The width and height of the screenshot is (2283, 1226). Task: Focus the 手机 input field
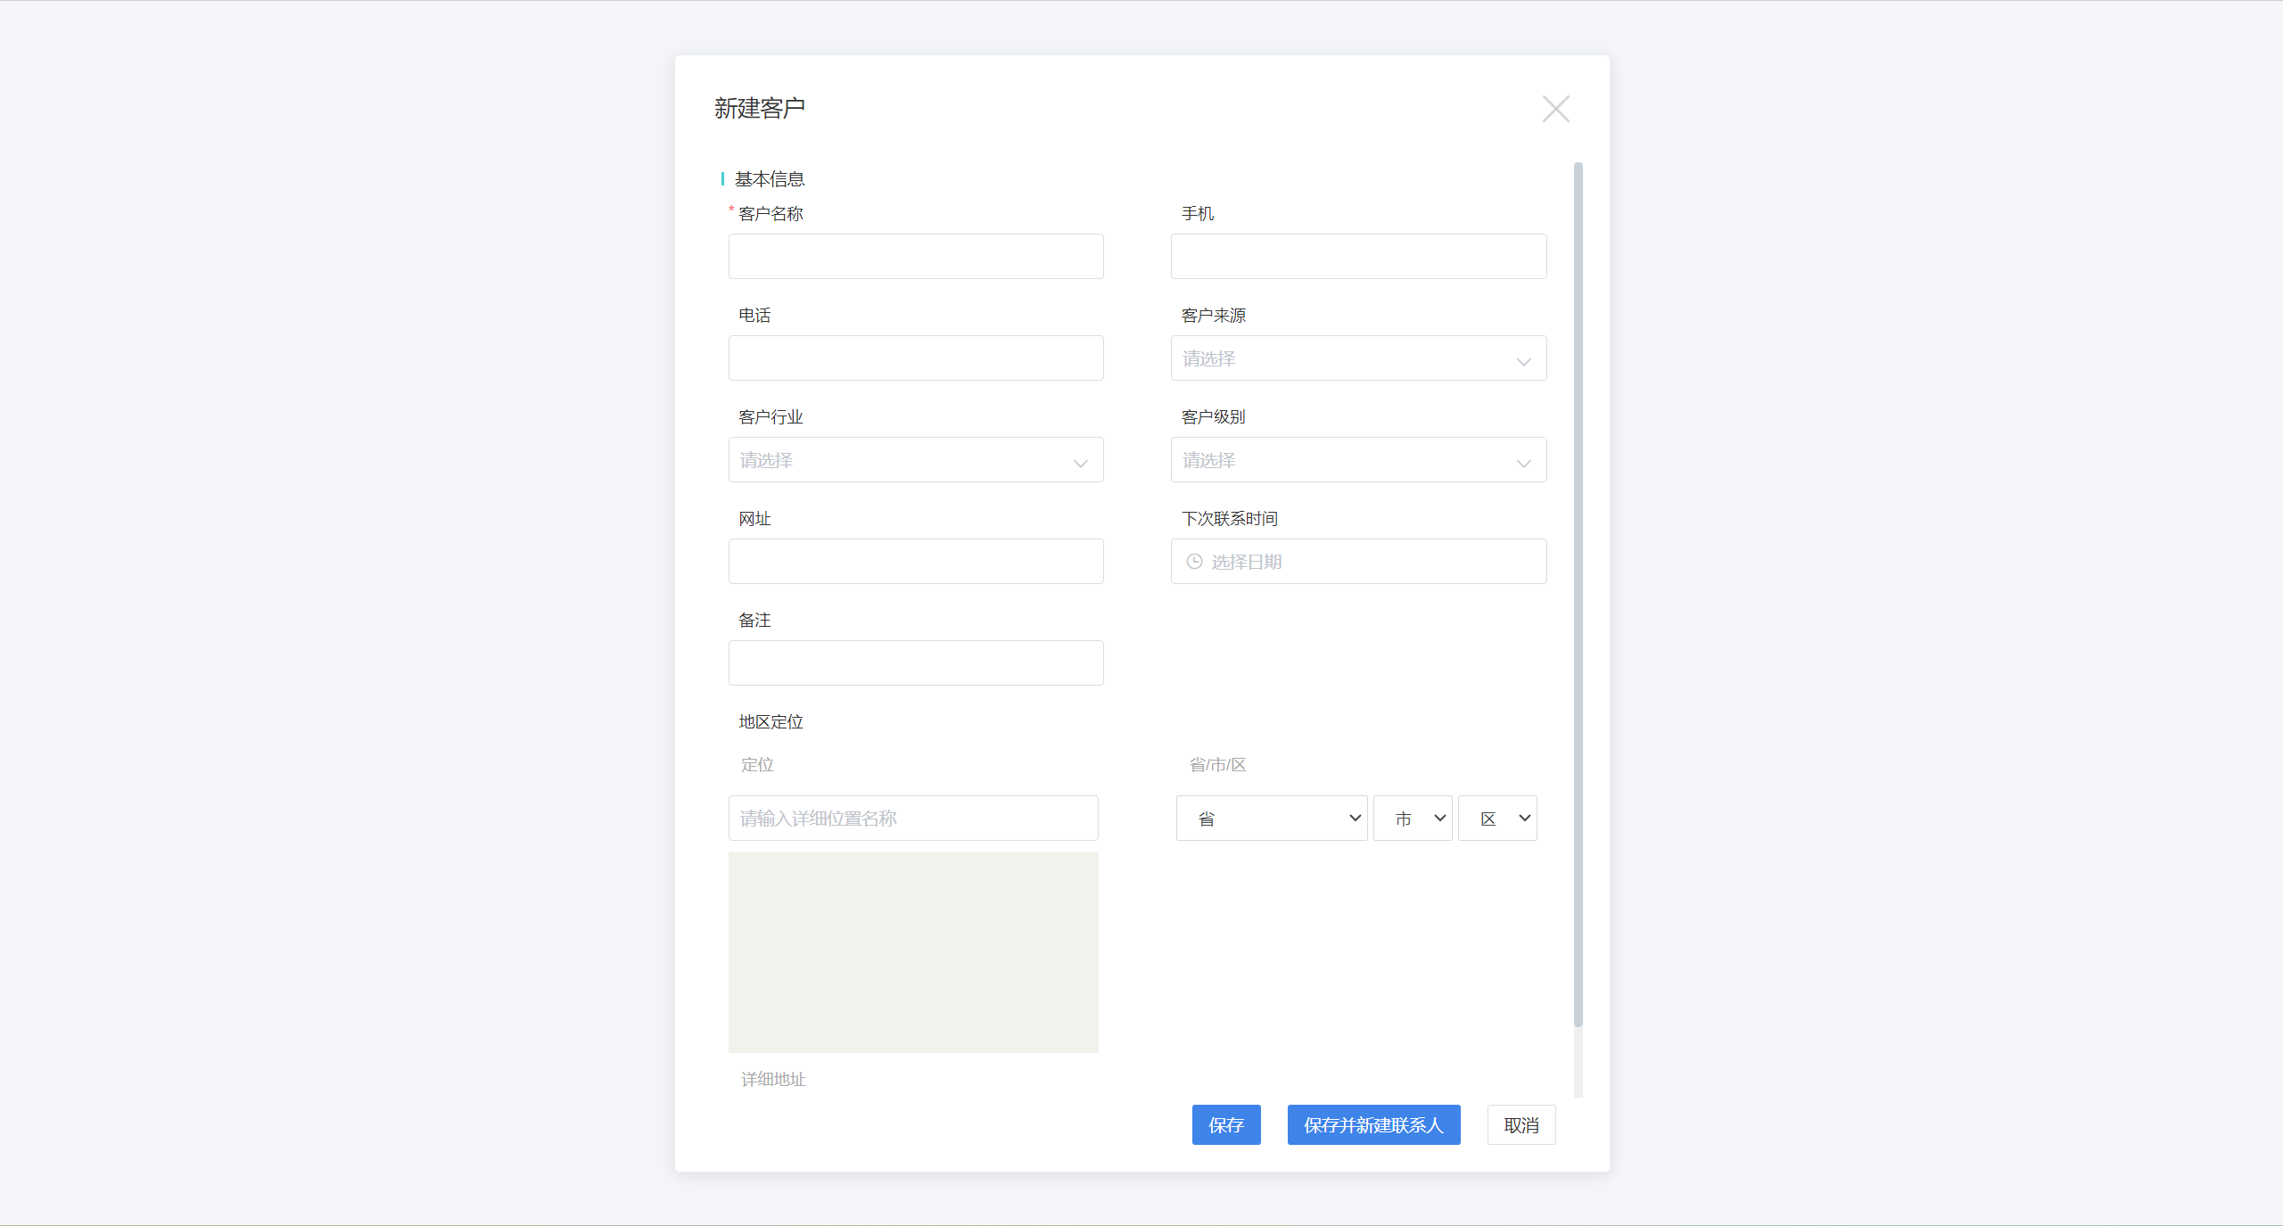(x=1358, y=257)
